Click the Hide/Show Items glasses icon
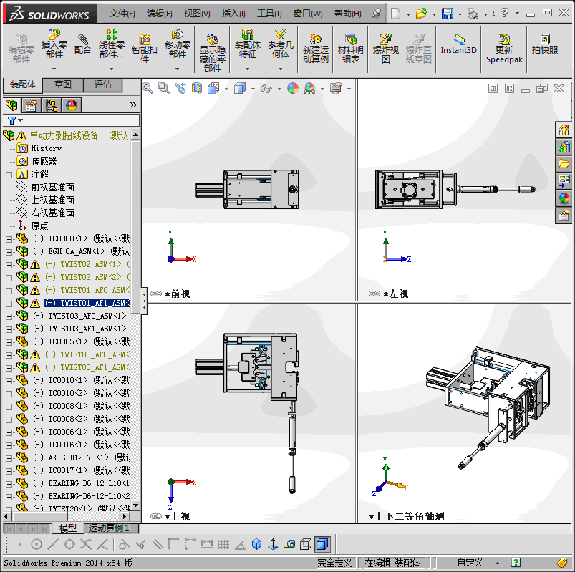 tap(266, 88)
